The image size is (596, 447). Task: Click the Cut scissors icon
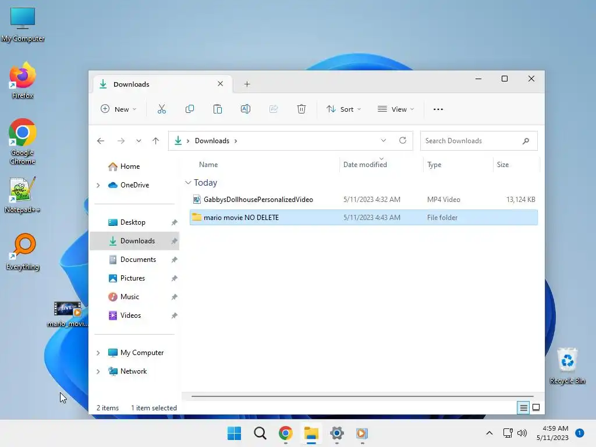point(162,109)
